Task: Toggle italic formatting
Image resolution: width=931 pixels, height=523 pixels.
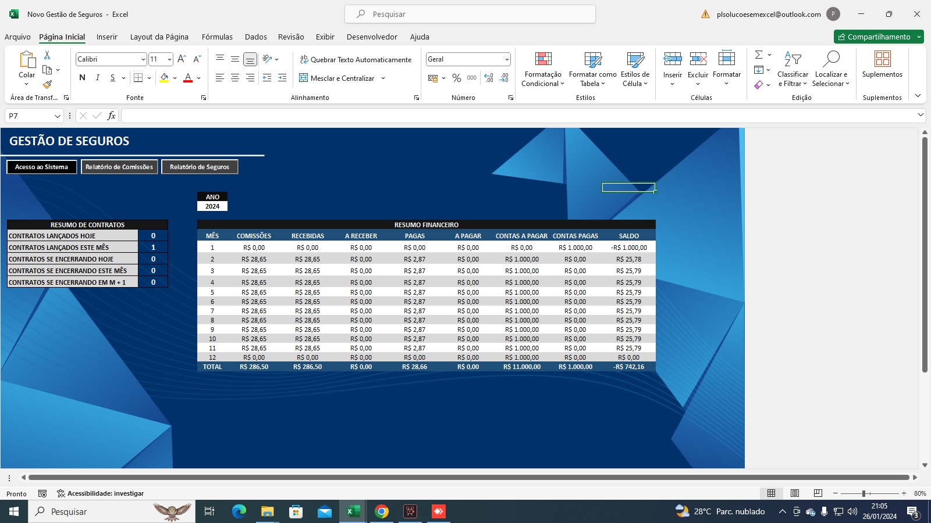Action: 97,78
